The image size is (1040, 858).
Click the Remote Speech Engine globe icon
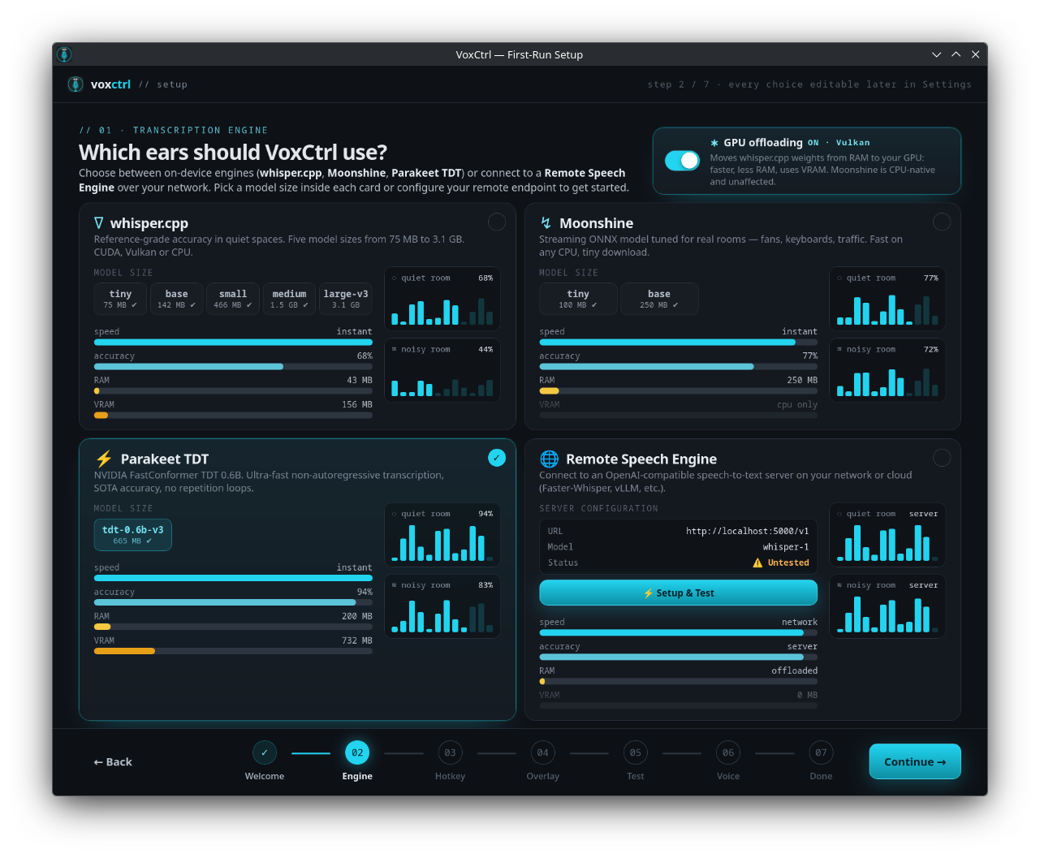click(x=550, y=459)
